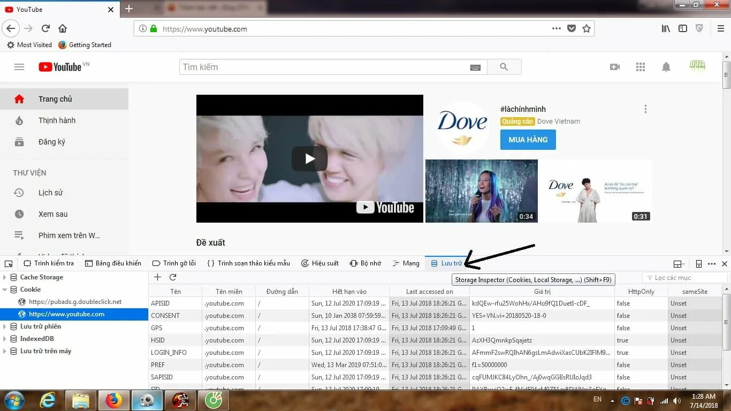Open the 0:31 Dove video thumbnail
The height and width of the screenshot is (411, 731).
[x=595, y=191]
